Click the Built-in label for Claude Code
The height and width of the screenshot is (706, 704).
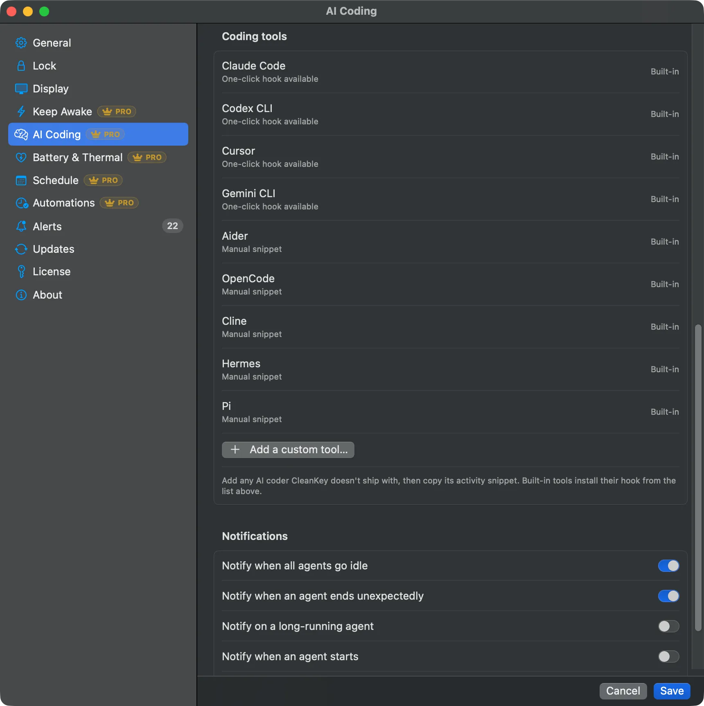(665, 72)
